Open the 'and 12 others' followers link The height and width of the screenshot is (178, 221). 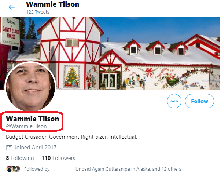pyautogui.click(x=167, y=169)
